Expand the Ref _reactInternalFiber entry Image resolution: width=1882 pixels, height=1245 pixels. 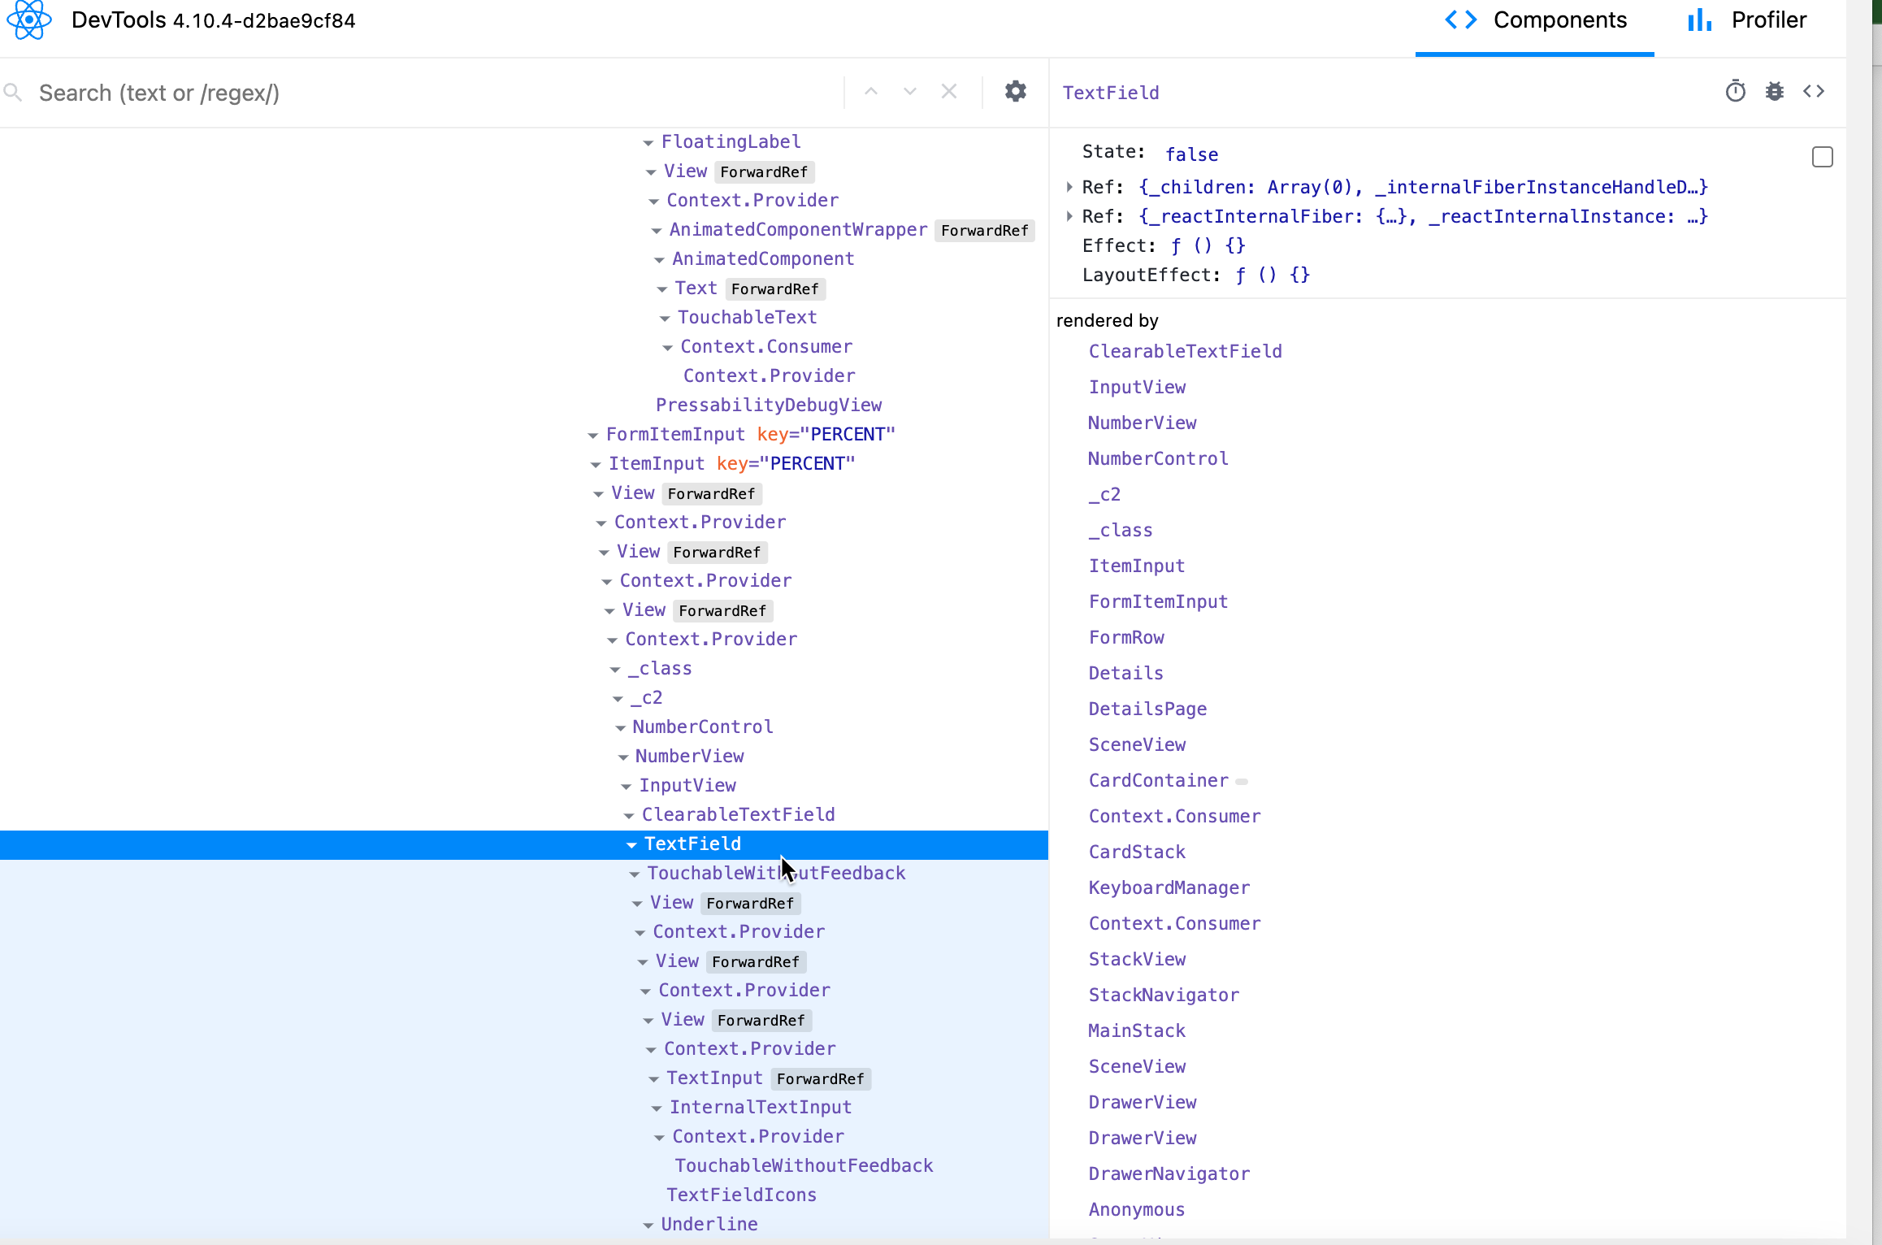pos(1069,216)
